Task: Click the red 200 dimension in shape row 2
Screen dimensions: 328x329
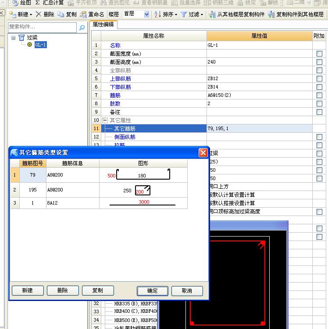Action: pos(139,192)
